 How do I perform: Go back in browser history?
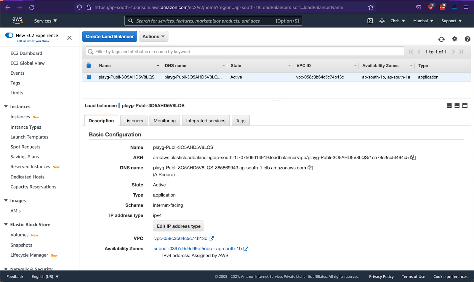pyautogui.click(x=8, y=7)
